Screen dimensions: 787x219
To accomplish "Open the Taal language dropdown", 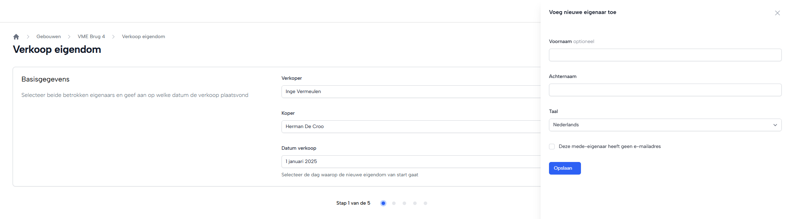I will tap(665, 125).
